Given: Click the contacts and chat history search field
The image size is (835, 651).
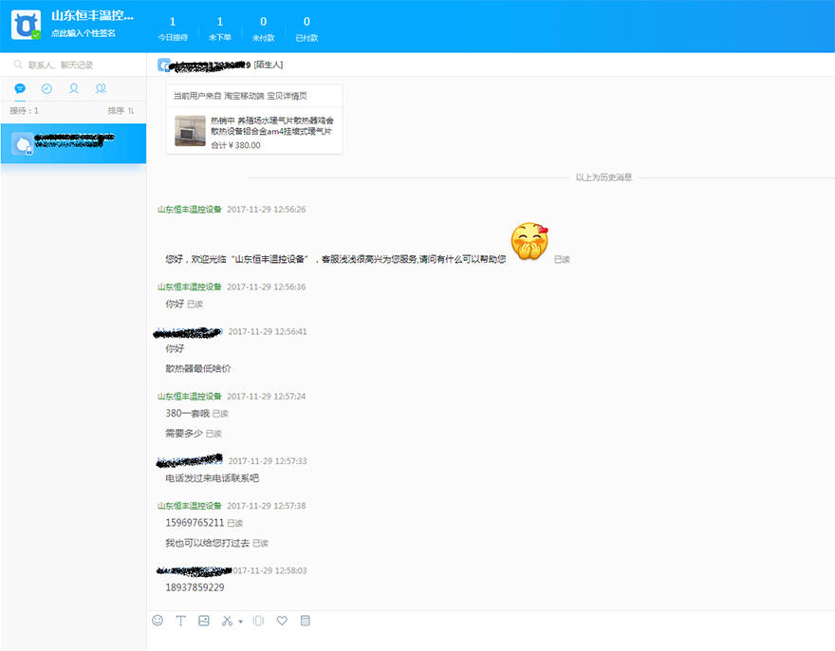Looking at the screenshot, I should coord(76,65).
